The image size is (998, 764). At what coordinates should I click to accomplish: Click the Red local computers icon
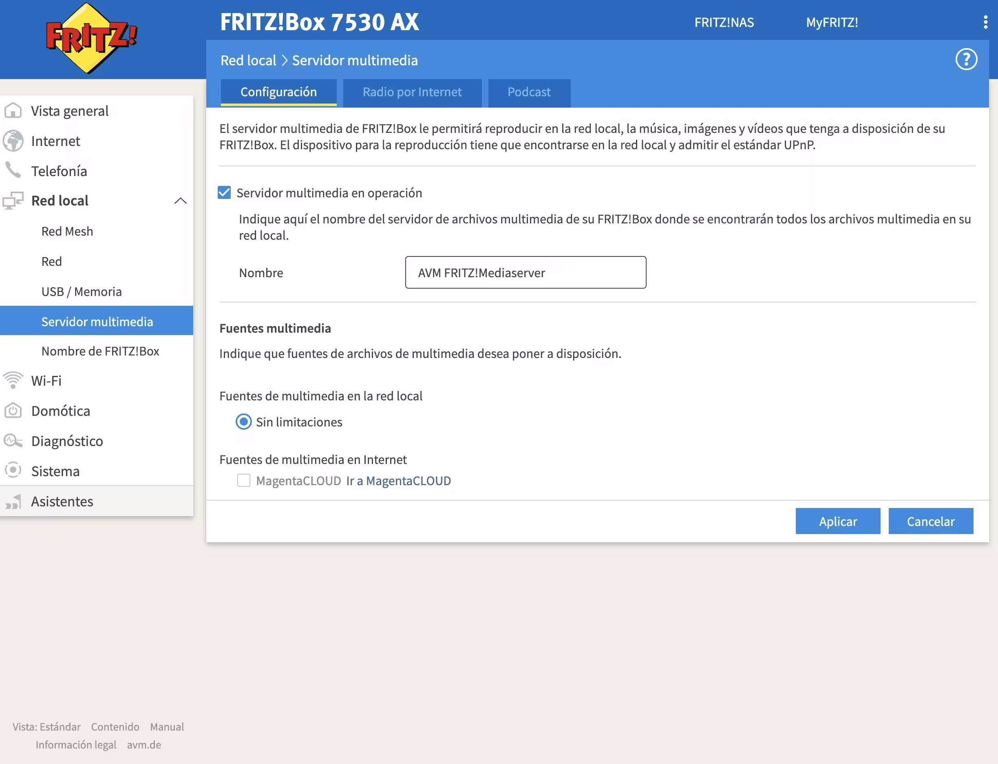coord(13,200)
